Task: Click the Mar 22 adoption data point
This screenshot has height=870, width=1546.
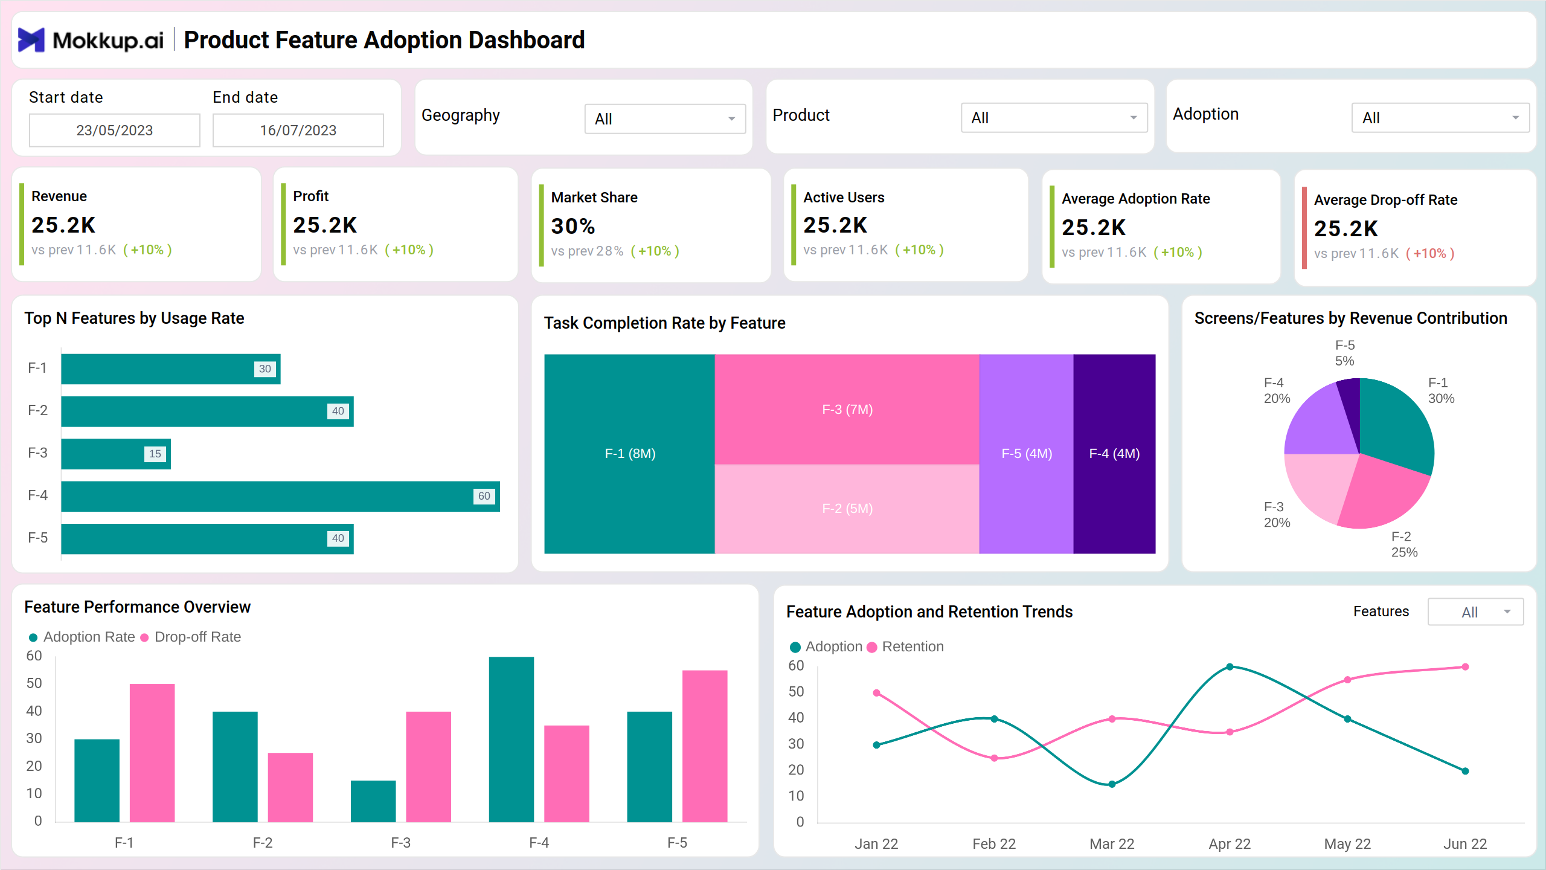Action: (1112, 784)
